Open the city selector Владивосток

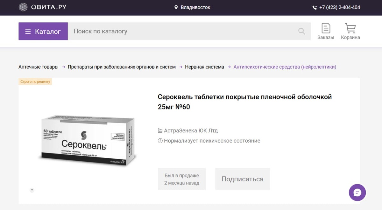click(x=195, y=7)
